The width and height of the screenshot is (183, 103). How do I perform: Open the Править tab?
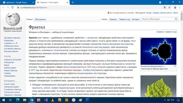(113, 19)
